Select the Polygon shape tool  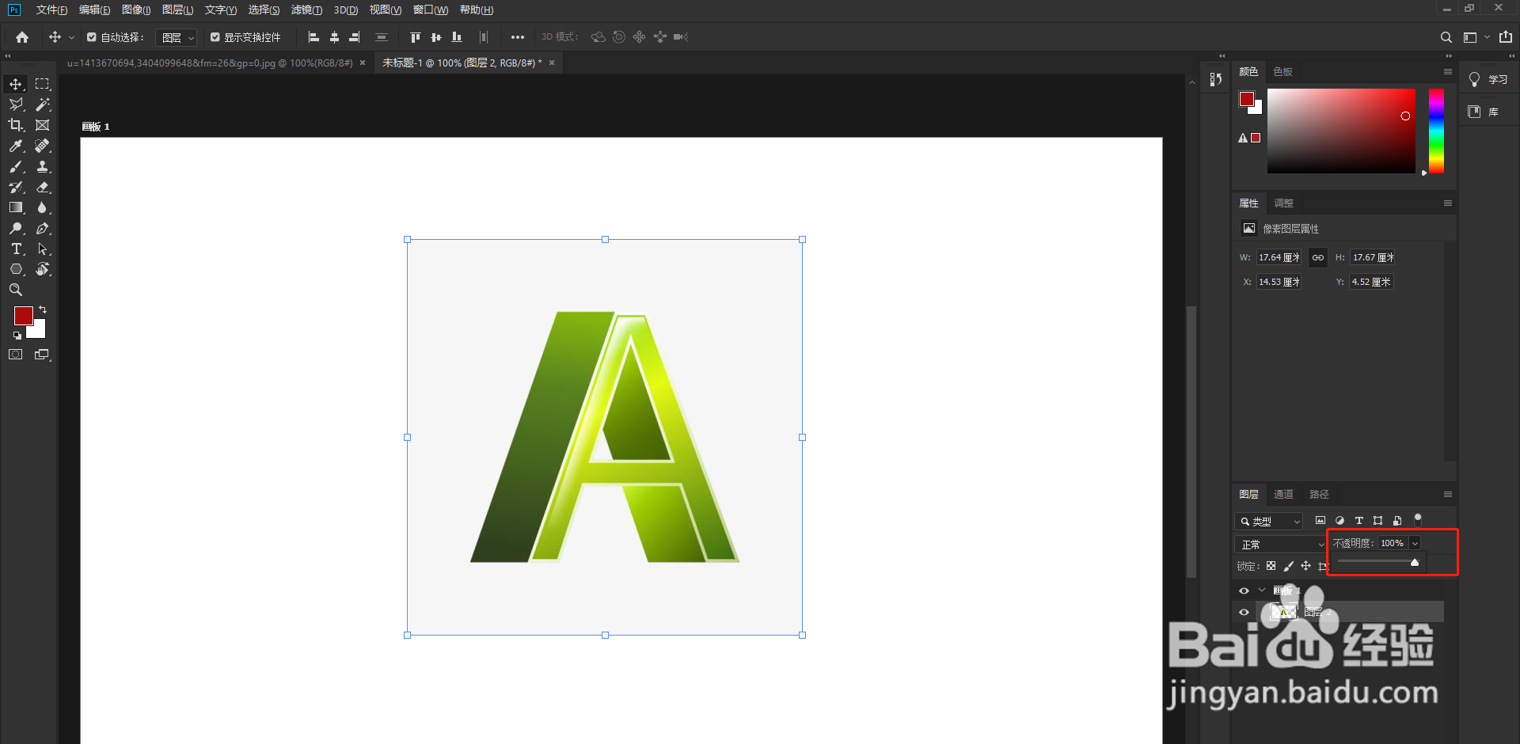click(16, 270)
